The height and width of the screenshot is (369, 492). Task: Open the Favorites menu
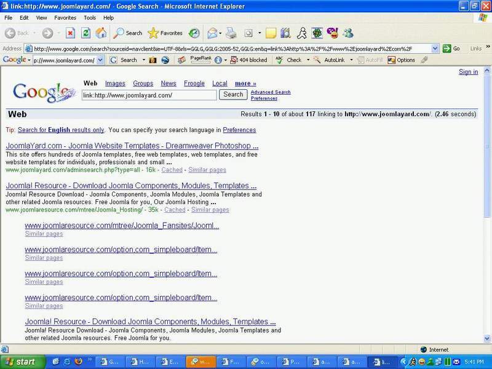pyautogui.click(x=65, y=18)
